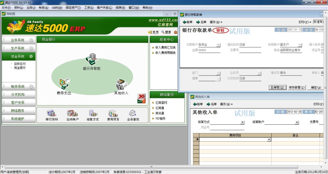Open the 出纳(M) menu
328x174 pixels.
(57, 8)
